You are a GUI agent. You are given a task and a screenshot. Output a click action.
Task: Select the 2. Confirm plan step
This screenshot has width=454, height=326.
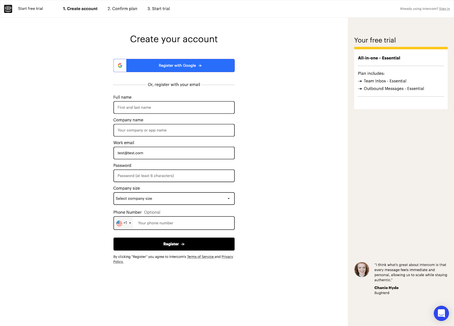coord(122,9)
